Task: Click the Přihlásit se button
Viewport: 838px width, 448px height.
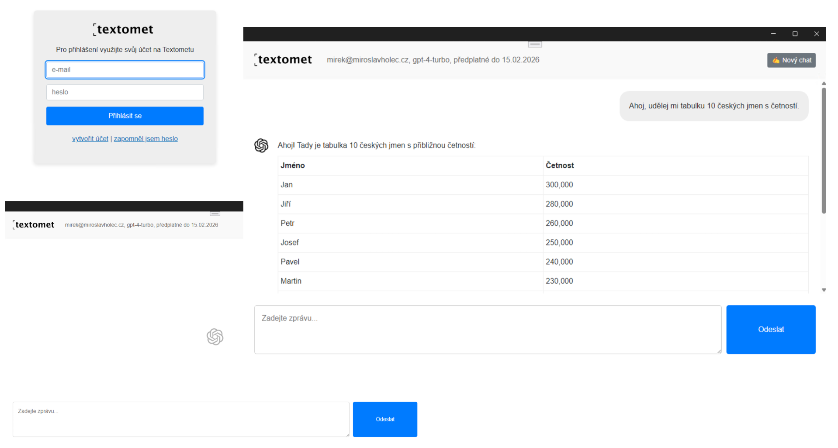Action: coord(125,116)
